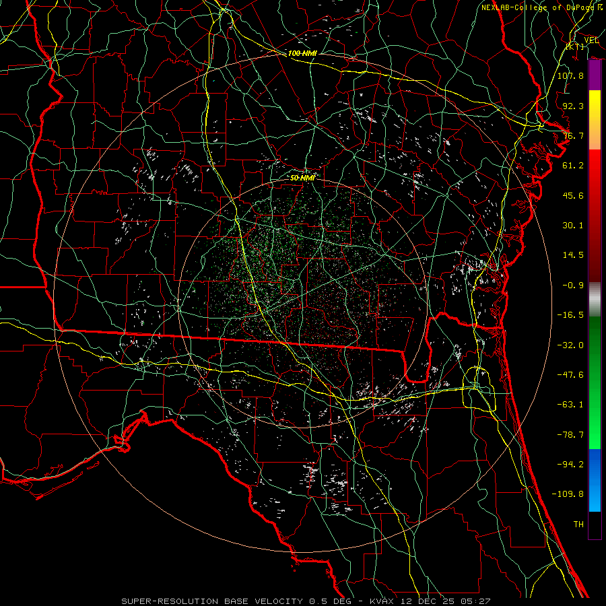Click the -78.7 velocity scale label
This screenshot has height=606, width=606.
coord(570,435)
